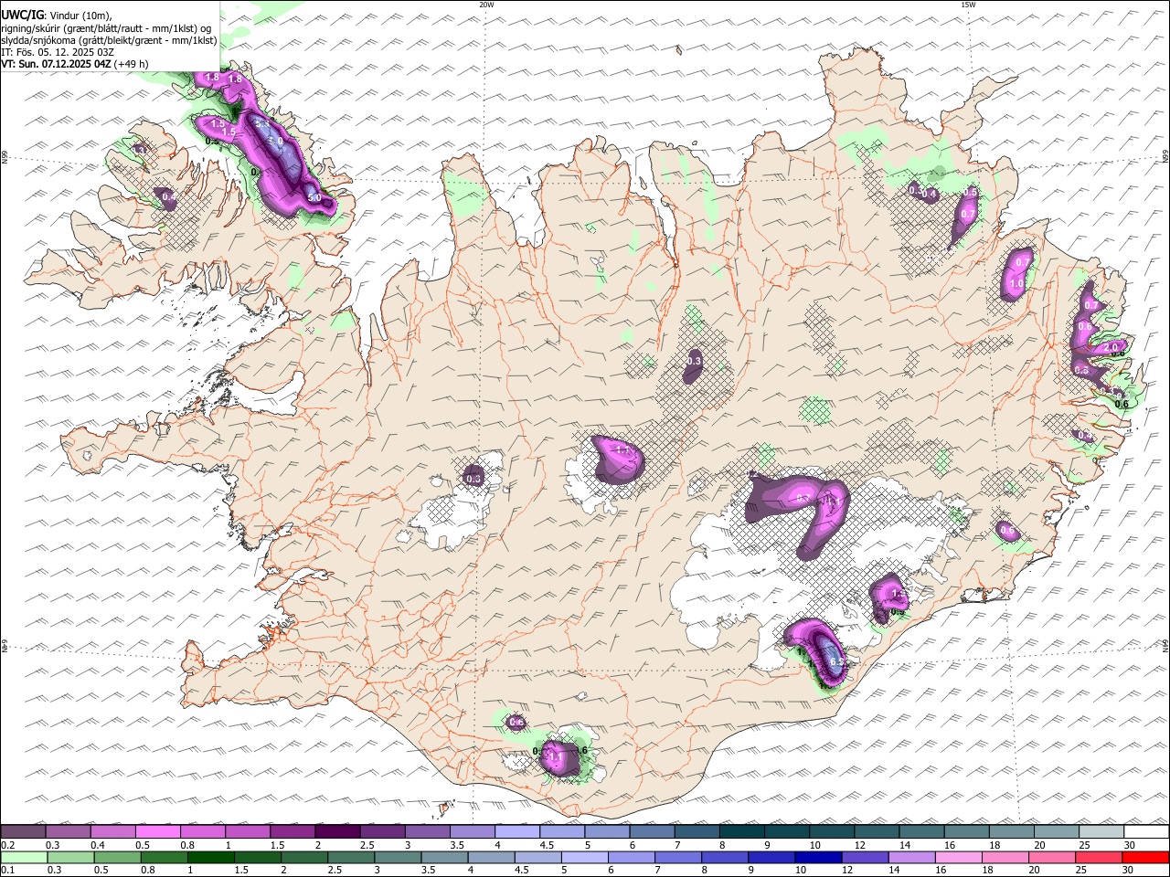Click the white swatch above 30 in upper scale
This screenshot has height=877, width=1170.
click(1145, 832)
